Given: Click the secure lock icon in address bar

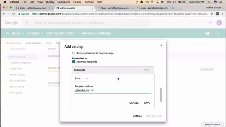Looking at the screenshot, I should tap(19, 14).
